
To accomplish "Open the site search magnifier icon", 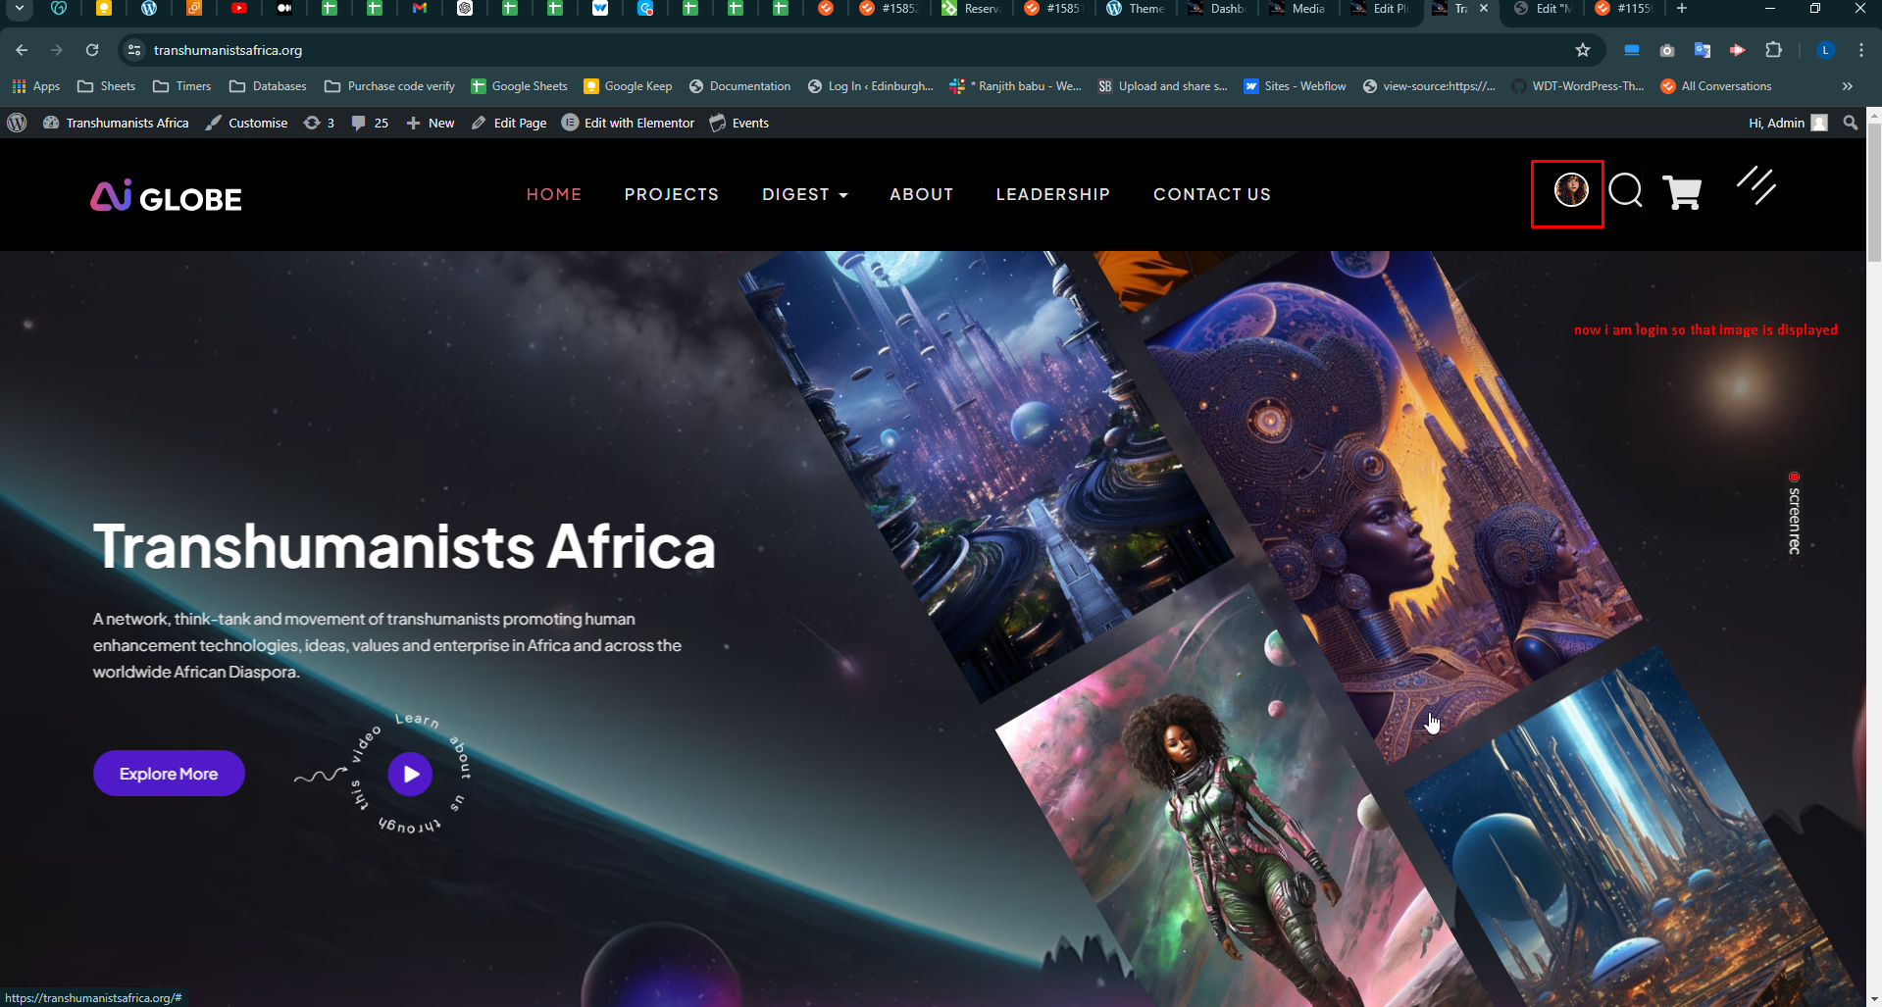I will coord(1626,190).
